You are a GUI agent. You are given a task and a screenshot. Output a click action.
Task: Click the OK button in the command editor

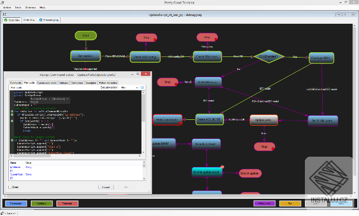pos(126,187)
